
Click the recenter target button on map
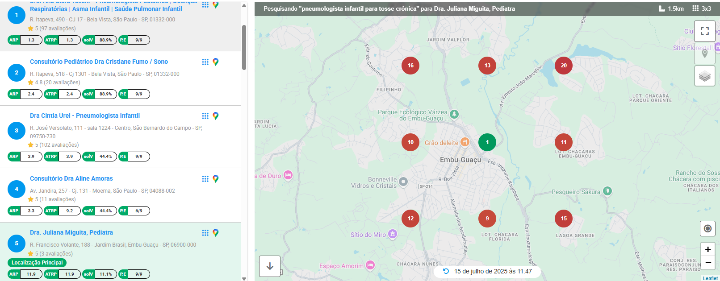[707, 228]
